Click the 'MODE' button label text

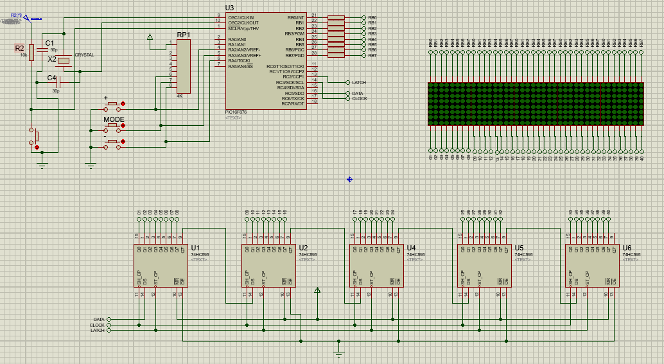[x=114, y=119]
